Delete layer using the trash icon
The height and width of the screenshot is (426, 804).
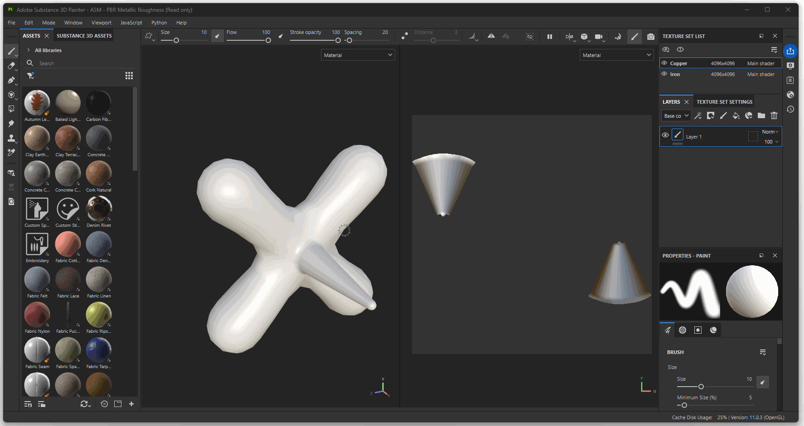tap(774, 116)
